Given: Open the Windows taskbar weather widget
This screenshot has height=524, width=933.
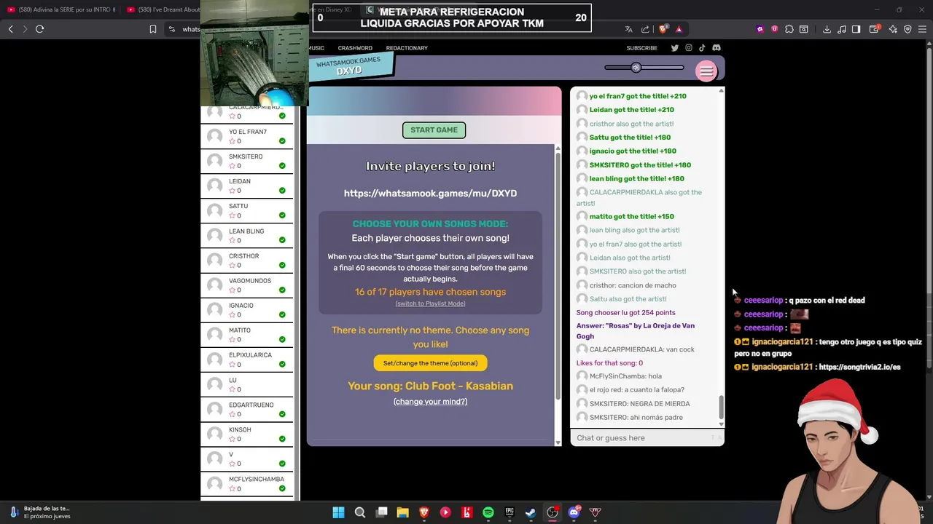Looking at the screenshot, I should 40,512.
